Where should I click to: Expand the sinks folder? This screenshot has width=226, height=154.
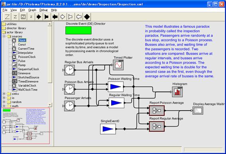point(4,94)
